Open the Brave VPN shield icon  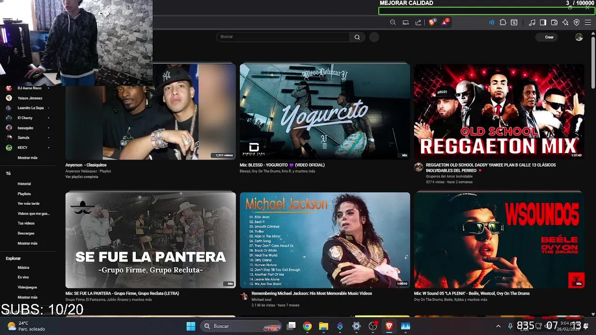coord(576,22)
